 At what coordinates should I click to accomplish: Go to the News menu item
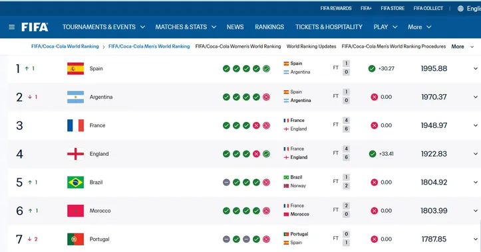tap(235, 27)
